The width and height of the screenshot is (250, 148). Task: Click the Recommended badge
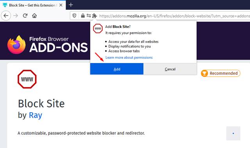pos(220,73)
